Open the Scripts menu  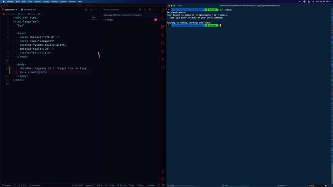46,2
